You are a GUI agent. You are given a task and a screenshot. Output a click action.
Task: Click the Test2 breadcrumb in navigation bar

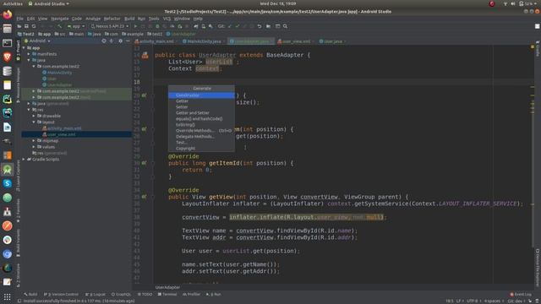click(26, 34)
